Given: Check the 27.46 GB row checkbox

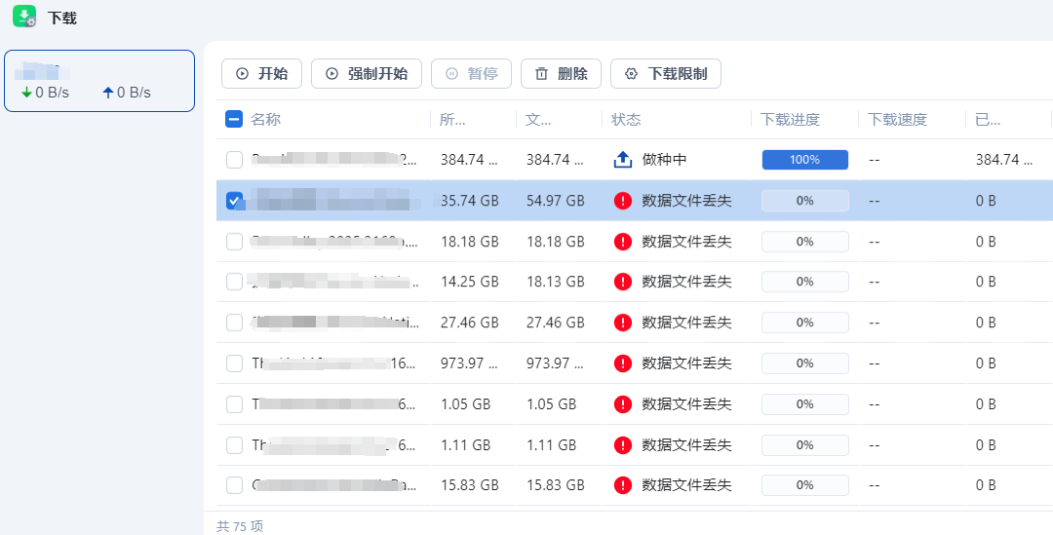Looking at the screenshot, I should pos(234,323).
